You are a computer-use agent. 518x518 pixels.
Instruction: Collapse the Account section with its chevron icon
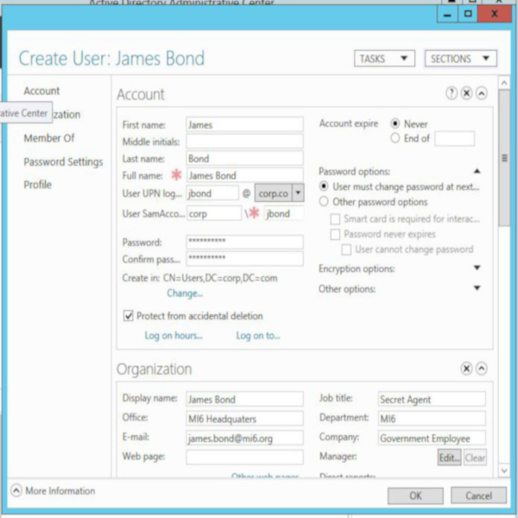point(482,93)
